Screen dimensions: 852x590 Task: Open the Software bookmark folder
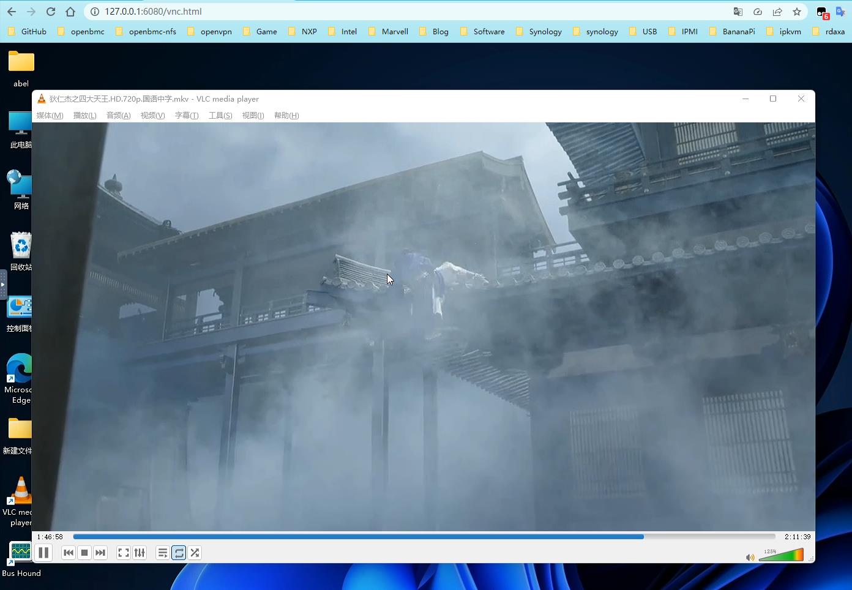pyautogui.click(x=482, y=31)
